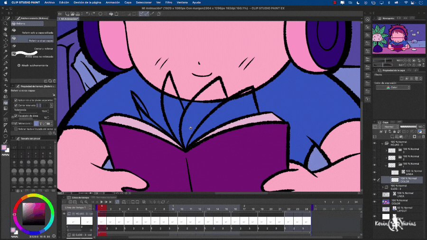This screenshot has width=427, height=240.
Task: Click the trash icon in sub tool panel
Action: point(55,81)
